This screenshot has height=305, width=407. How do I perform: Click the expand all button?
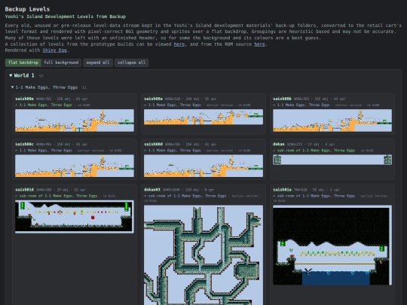click(x=98, y=63)
